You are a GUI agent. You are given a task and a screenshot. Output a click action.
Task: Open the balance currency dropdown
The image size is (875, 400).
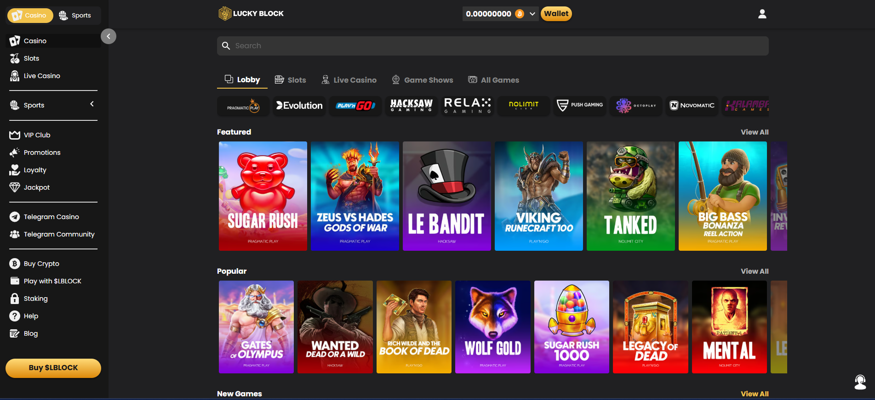532,14
